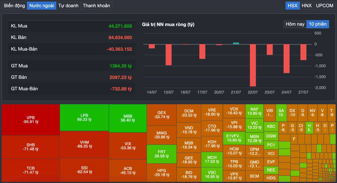The height and width of the screenshot is (183, 337).
Task: Select the HCM -15.07 tỷ tile
Action: pyautogui.click(x=234, y=151)
